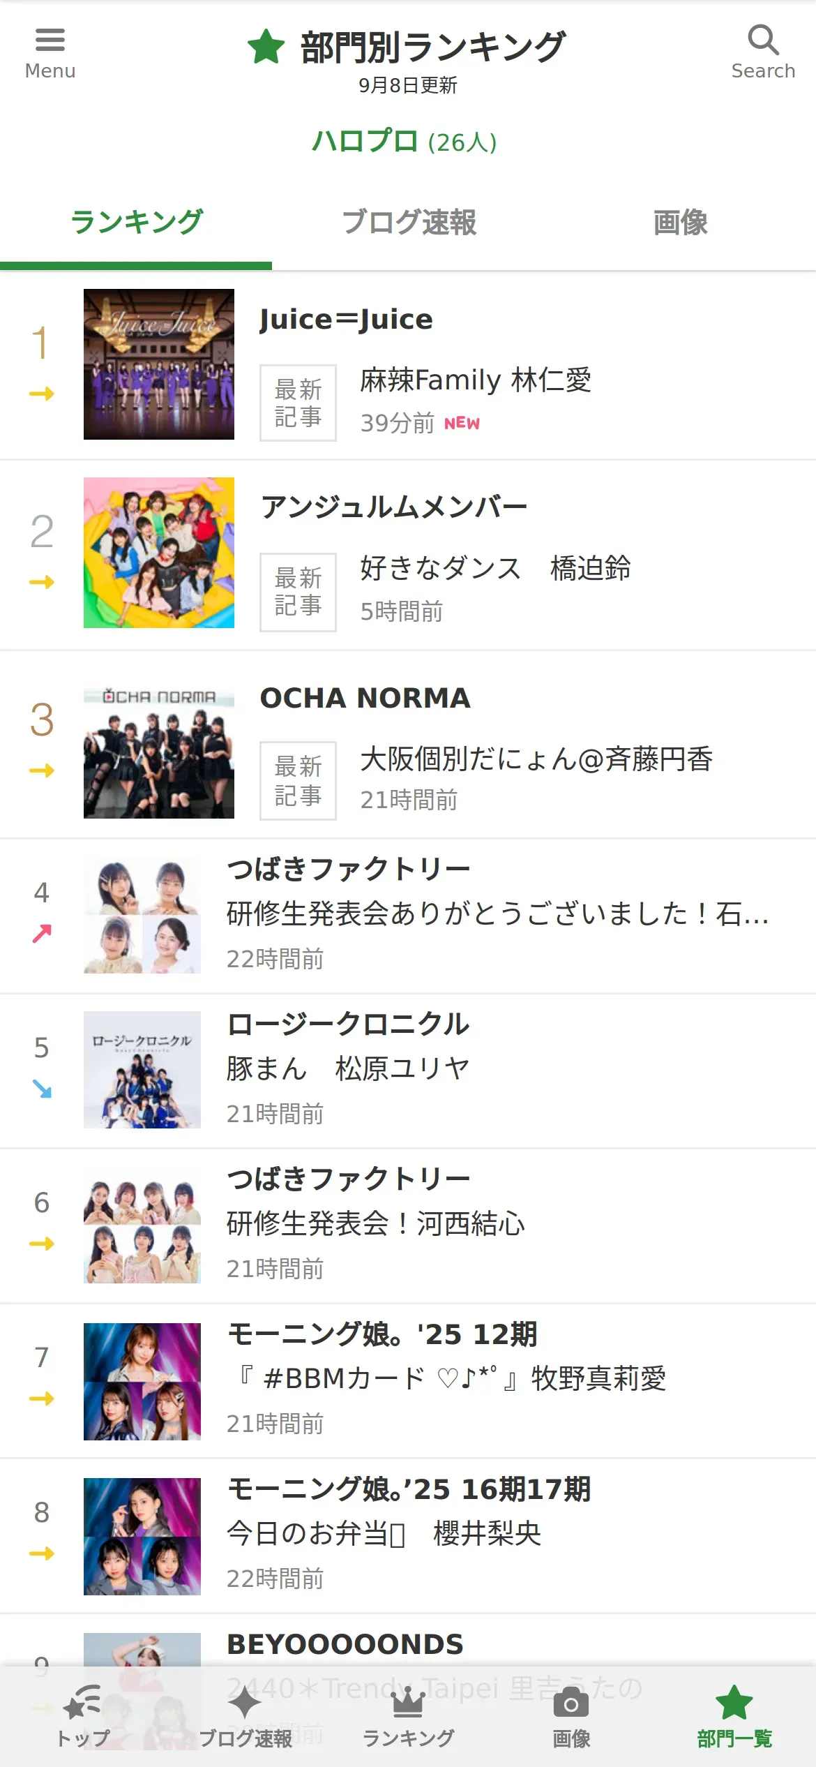
Task: Open the Juice=Juice blog title
Action: [x=346, y=320]
